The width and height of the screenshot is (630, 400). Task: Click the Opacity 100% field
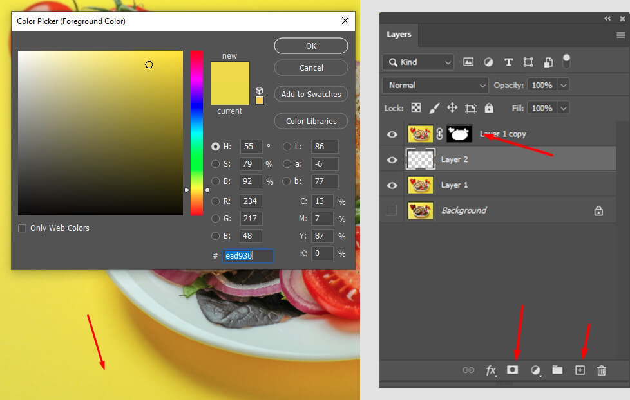(x=542, y=85)
